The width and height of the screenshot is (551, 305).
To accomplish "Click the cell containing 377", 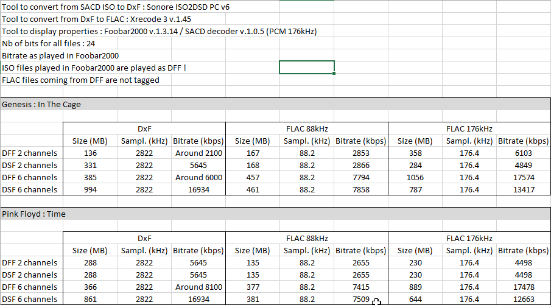I will pyautogui.click(x=253, y=287).
